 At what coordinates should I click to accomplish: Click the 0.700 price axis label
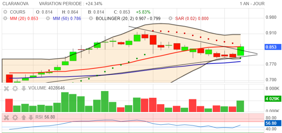pos(271,80)
